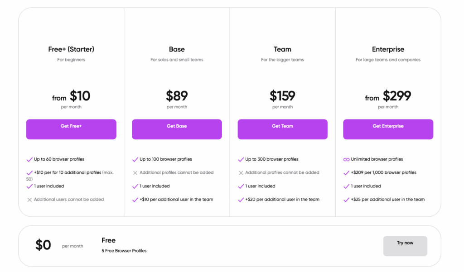464x272 pixels.
Task: Select the Get Enterprise button
Action: (x=388, y=129)
